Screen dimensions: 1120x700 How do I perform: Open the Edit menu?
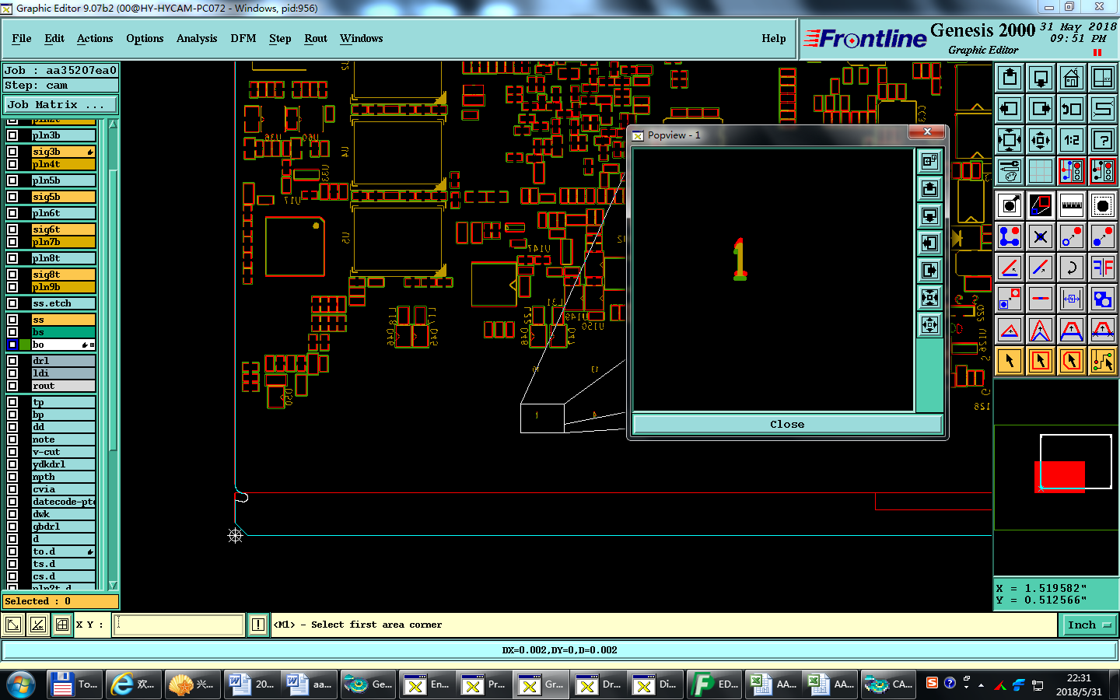[x=54, y=38]
